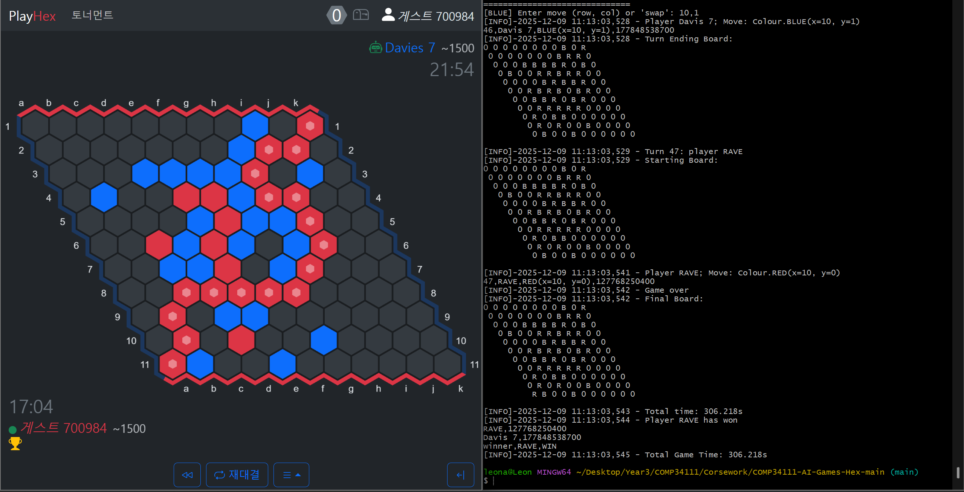Click the gold trophy icon under guest name

click(x=15, y=443)
